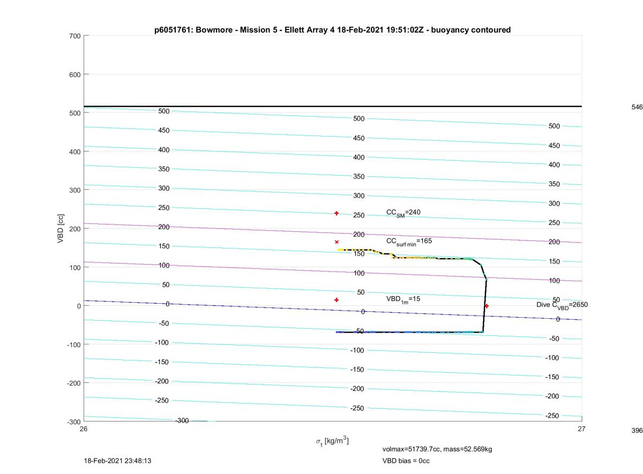Click the x-axis tick label 26
This screenshot has height=474, width=643.
(x=84, y=428)
